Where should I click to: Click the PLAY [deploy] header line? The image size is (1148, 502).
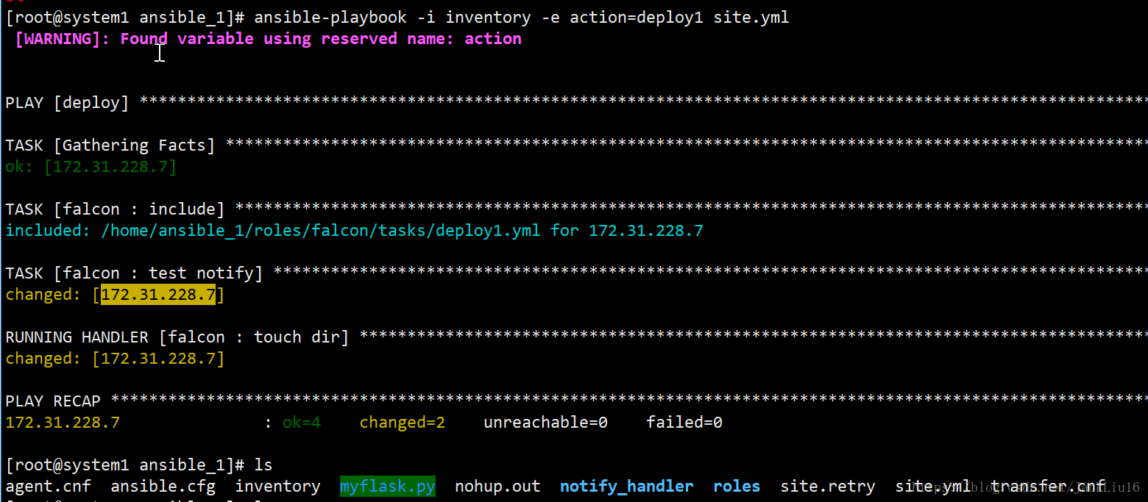pyautogui.click(x=576, y=103)
